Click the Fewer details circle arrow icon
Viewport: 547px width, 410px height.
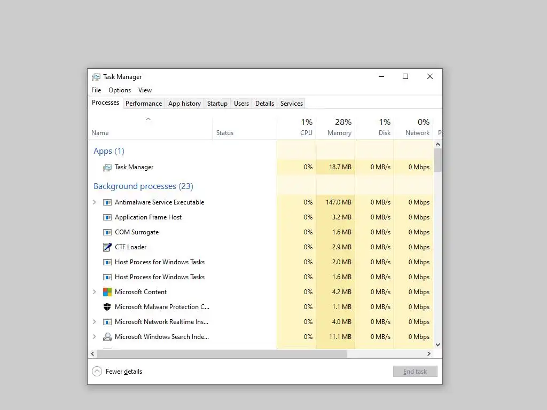point(97,372)
